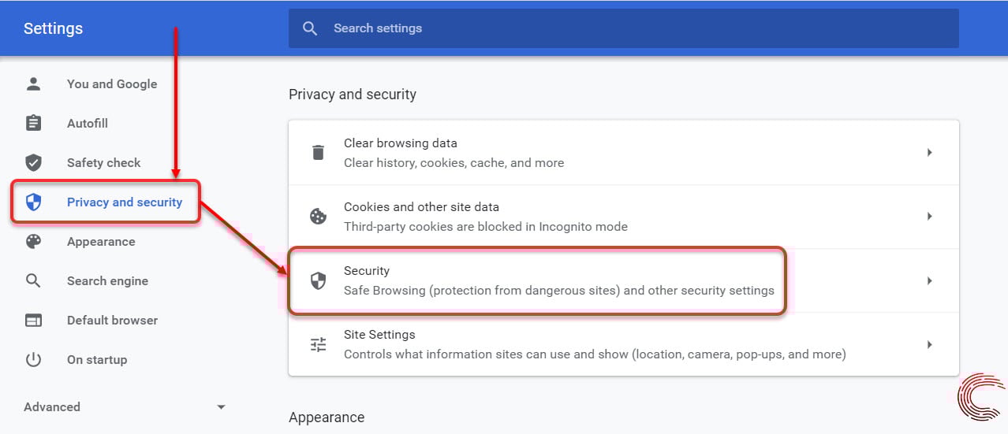Click the magnifier icon in search bar
The height and width of the screenshot is (434, 1008).
[x=310, y=28]
